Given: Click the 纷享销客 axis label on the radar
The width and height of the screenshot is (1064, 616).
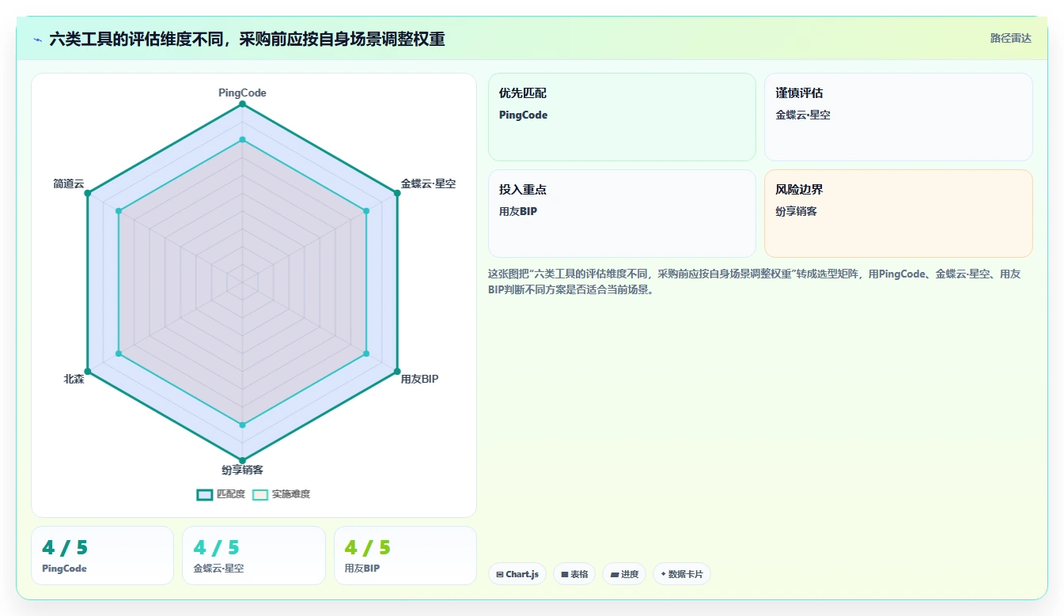Looking at the screenshot, I should coord(242,470).
